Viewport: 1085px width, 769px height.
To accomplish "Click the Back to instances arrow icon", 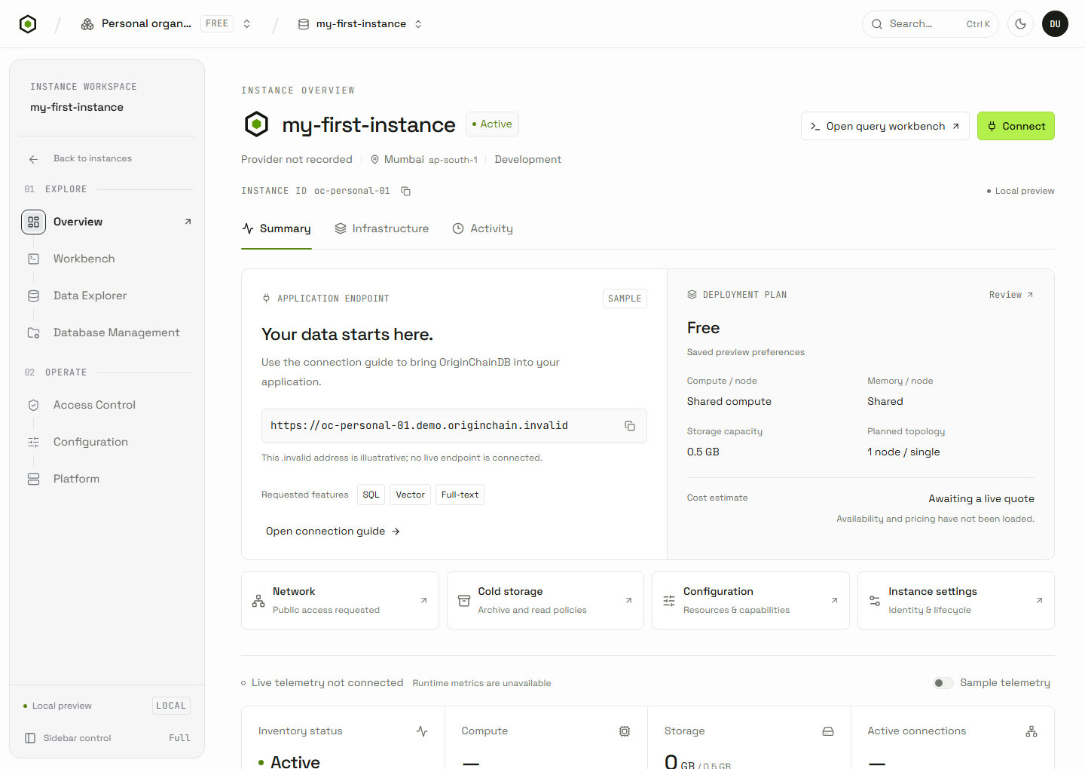I will tap(34, 159).
